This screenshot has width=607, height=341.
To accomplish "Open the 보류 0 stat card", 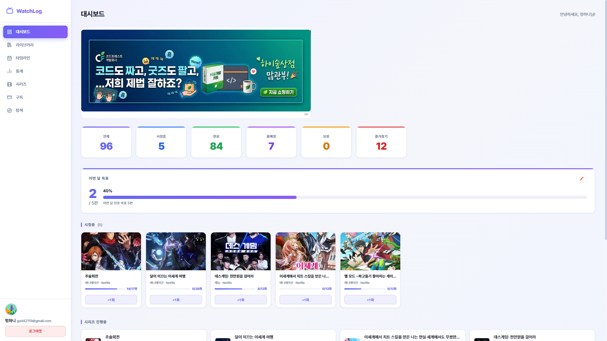I will pos(326,142).
